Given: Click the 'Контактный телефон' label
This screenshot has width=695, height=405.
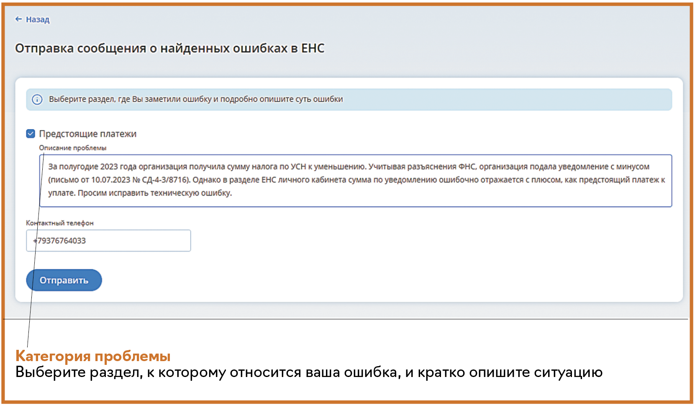Looking at the screenshot, I should pyautogui.click(x=60, y=223).
